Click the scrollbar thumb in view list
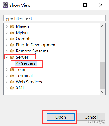Screen dimensions: 109x126 pos(102,75)
